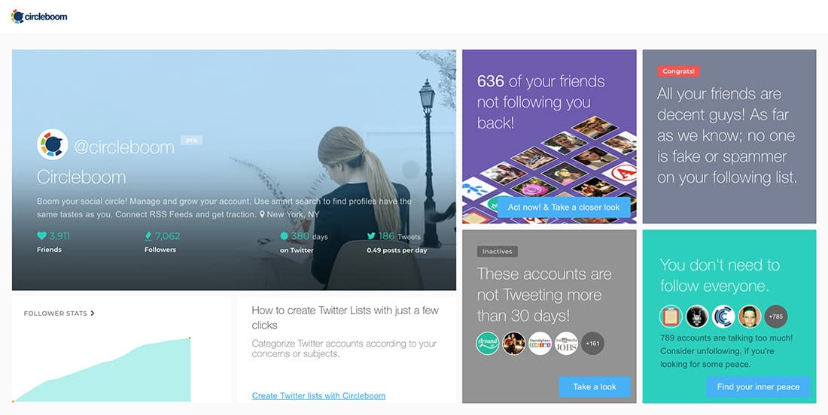Open the blue C logo account avatar

tap(723, 317)
